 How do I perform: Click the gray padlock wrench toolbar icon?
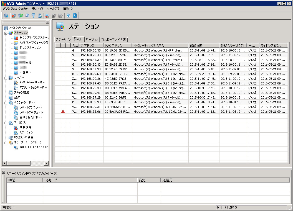(x=54, y=16)
